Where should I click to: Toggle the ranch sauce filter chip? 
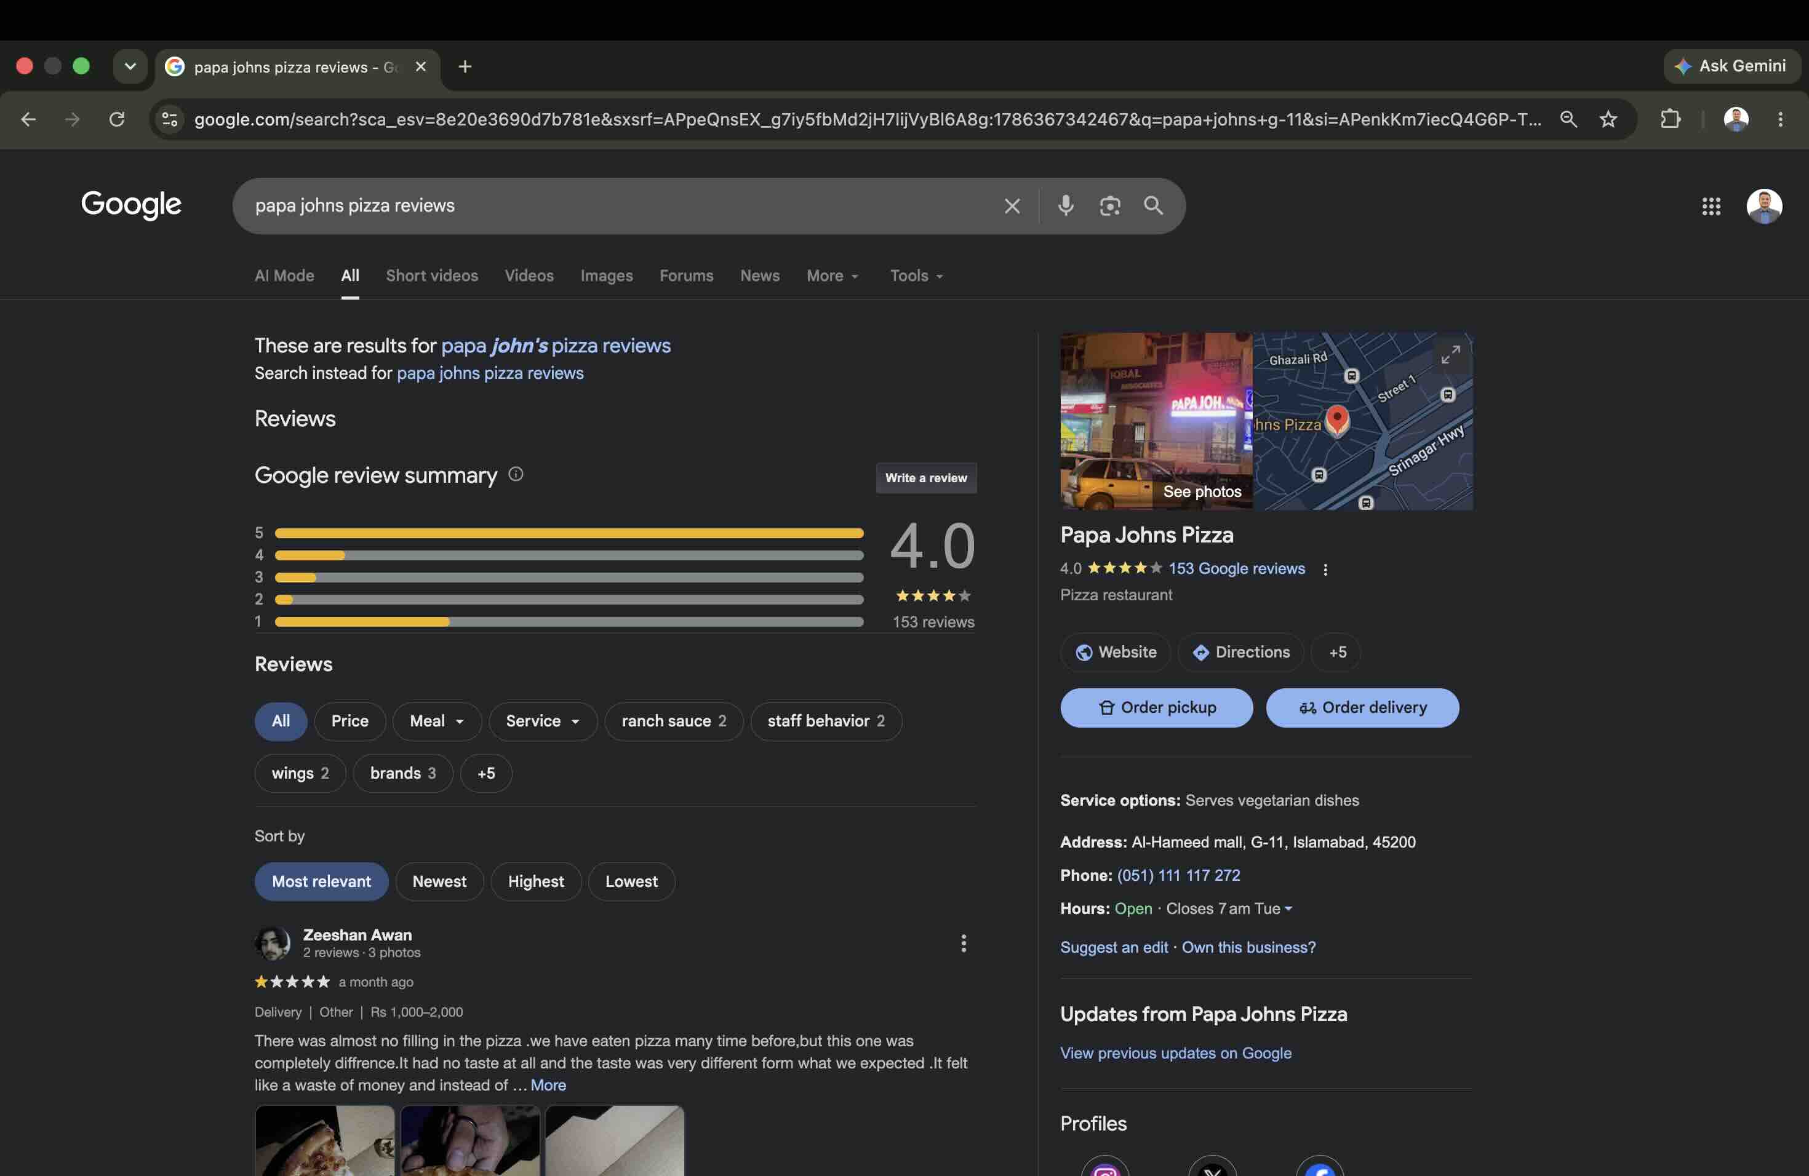pos(673,721)
